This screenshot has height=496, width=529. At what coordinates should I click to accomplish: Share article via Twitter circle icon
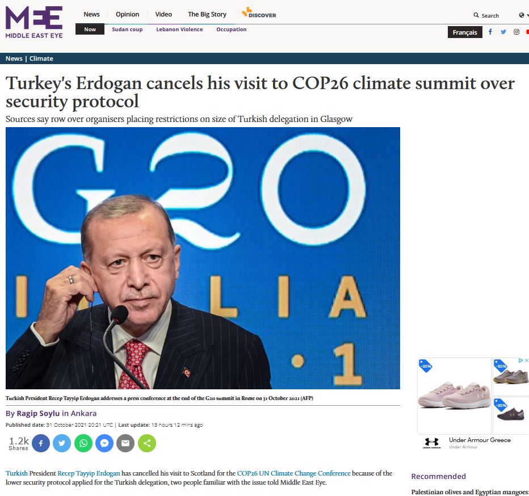pos(62,443)
